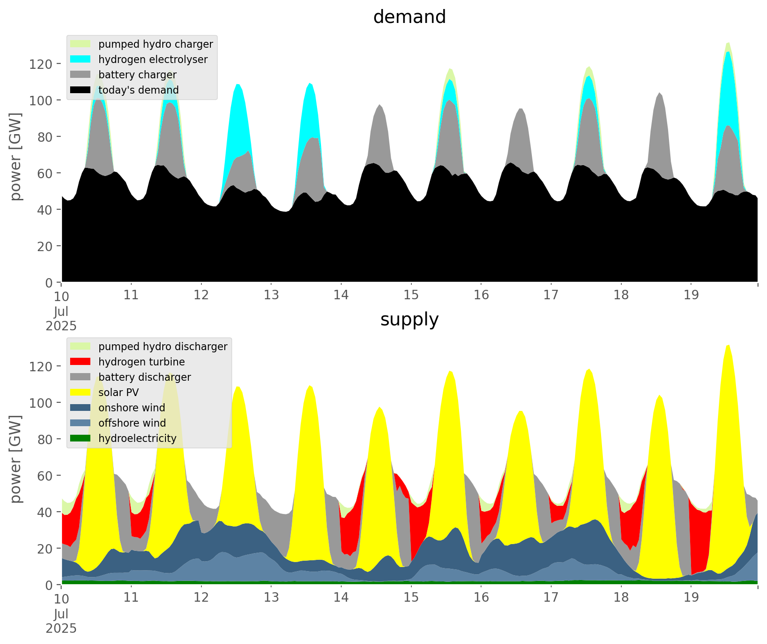Image resolution: width=767 pixels, height=644 pixels.
Task: Click the "15" date tick on the demand chart
Action: [x=411, y=296]
